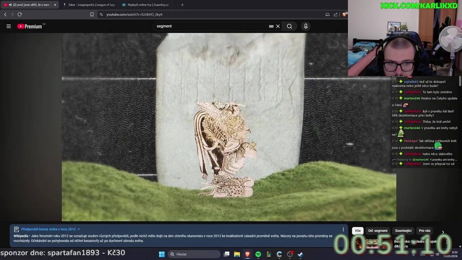The height and width of the screenshot is (260, 462).
Task: Click the share icon in the address bar
Action: pyautogui.click(x=336, y=14)
